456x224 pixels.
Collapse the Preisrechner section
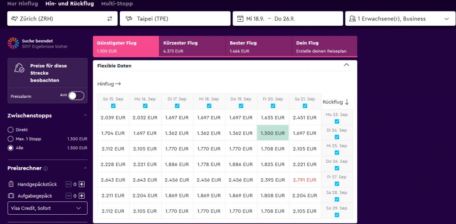tap(85, 168)
